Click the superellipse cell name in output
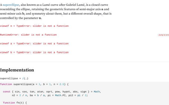 pos(9,78)
